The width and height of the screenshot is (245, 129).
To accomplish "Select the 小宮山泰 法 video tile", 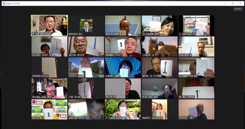I will pos(160,46).
